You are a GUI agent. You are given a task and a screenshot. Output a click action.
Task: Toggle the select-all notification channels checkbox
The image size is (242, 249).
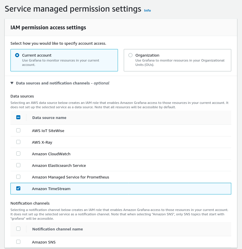[x=18, y=229]
